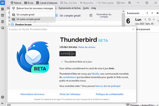159x106 pixels.
Task: Toggle Panneau Aujourd'hui in status bar
Action: click(141, 105)
